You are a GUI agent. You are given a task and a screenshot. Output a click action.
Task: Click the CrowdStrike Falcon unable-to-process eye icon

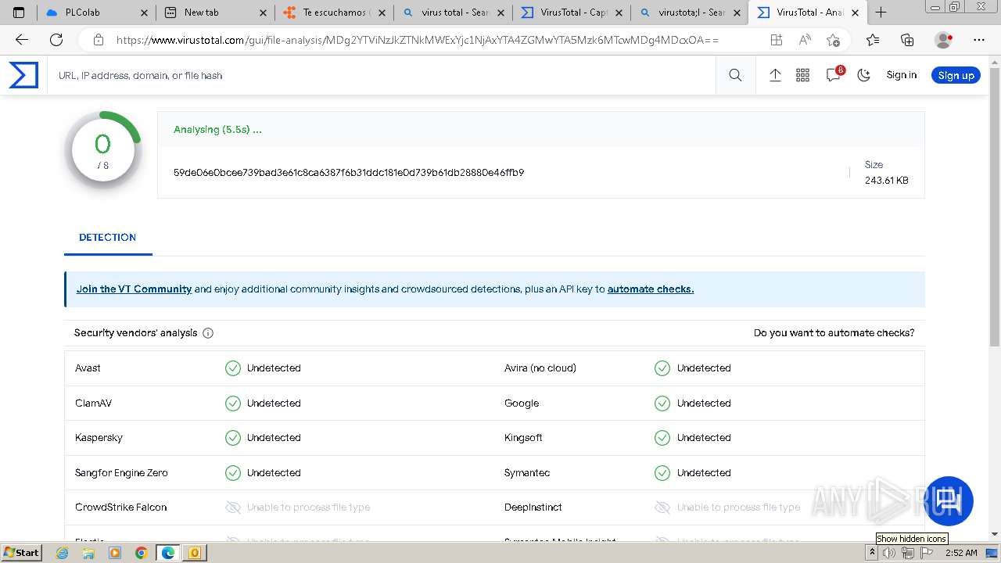pyautogui.click(x=233, y=507)
